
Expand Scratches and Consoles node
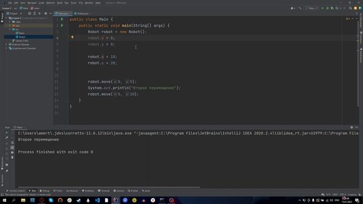[6, 48]
